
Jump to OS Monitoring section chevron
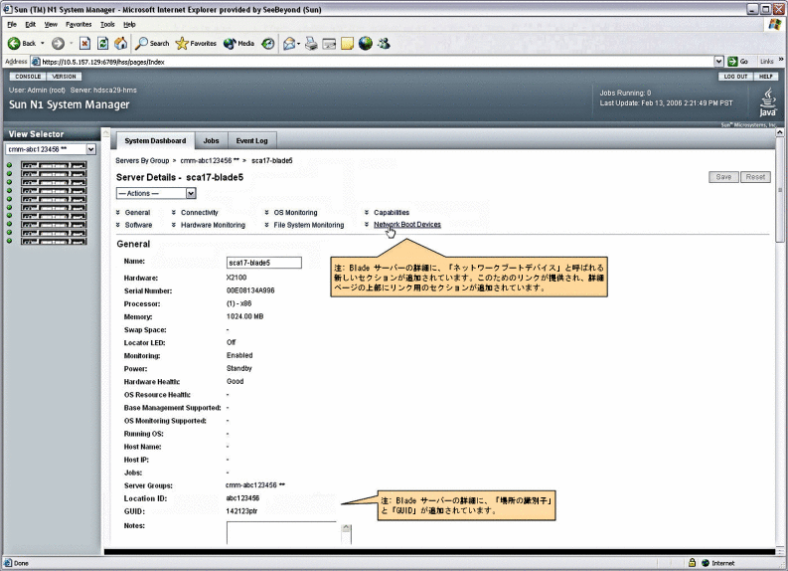(267, 212)
